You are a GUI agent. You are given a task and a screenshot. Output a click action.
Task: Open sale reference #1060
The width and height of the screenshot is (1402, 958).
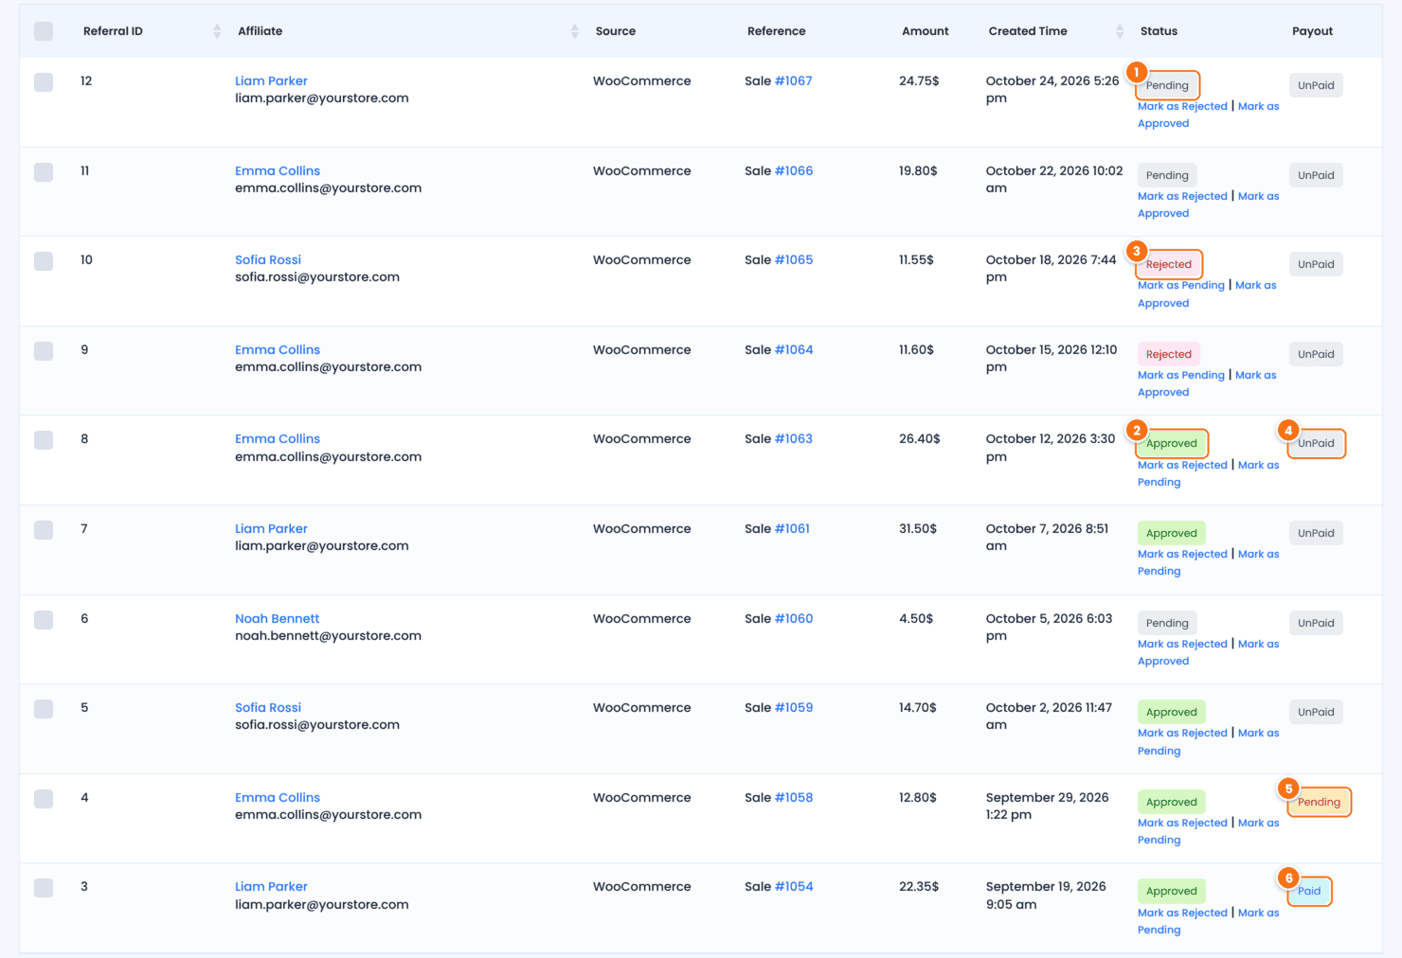794,619
